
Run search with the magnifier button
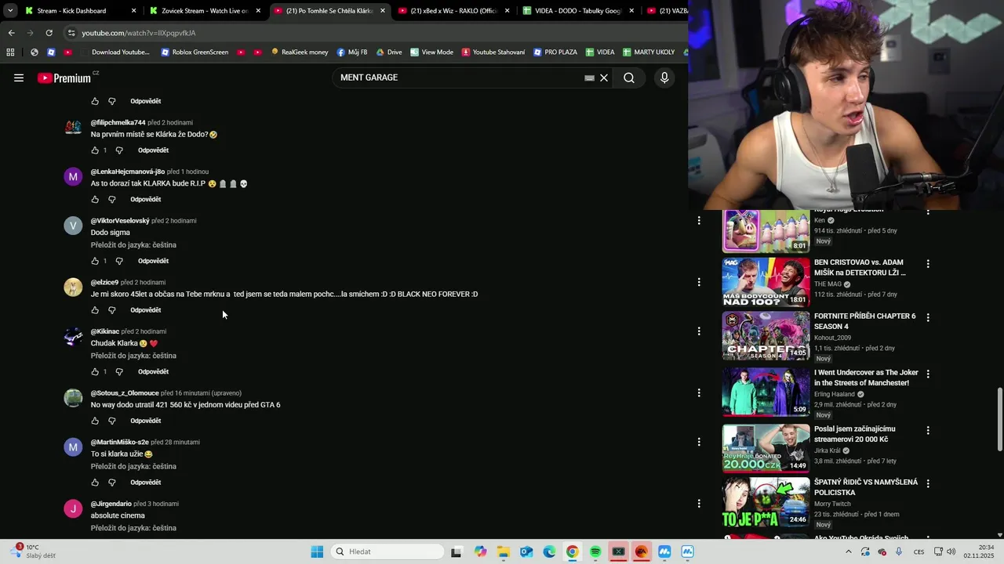[629, 78]
